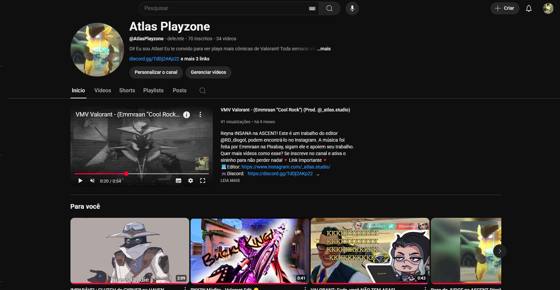Click Gerenciar vídeos button
Screen dimensions: 560x290
click(208, 72)
